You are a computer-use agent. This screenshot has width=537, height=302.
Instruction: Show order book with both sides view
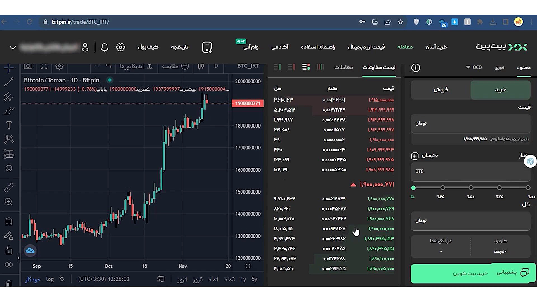pos(306,67)
